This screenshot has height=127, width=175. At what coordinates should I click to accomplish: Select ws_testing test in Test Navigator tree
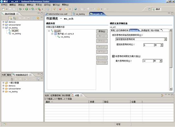tap(16, 34)
